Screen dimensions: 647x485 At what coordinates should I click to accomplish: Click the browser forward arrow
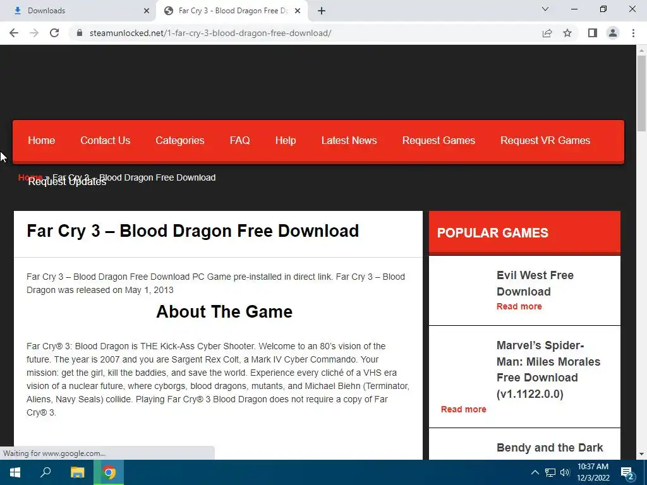(x=34, y=33)
